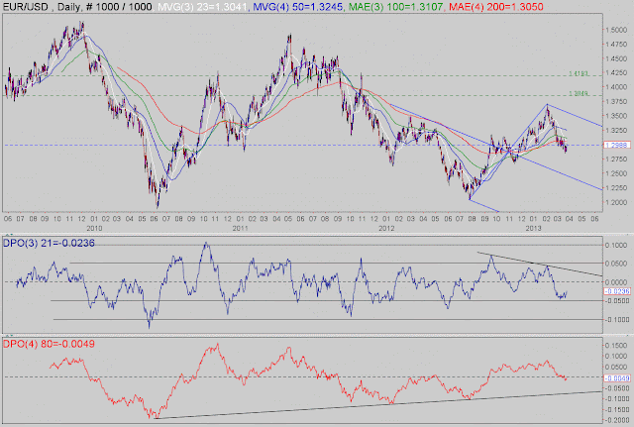Click the 1.4000 price axis label

[x=616, y=87]
